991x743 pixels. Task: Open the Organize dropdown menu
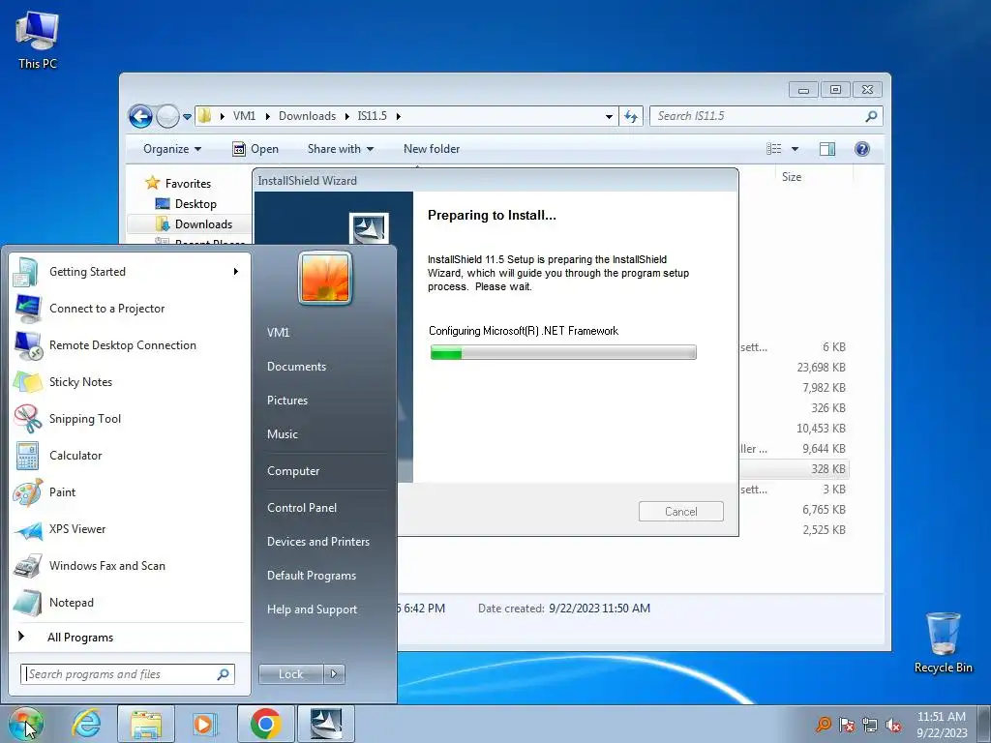pyautogui.click(x=172, y=149)
